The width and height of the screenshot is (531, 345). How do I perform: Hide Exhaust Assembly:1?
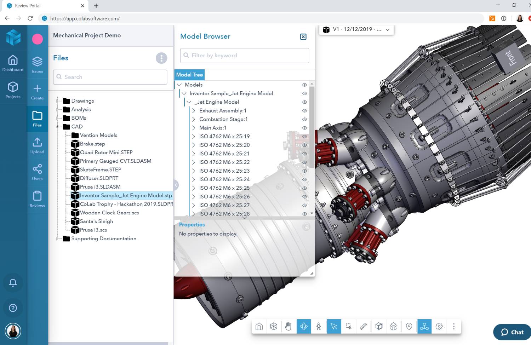[x=304, y=111]
